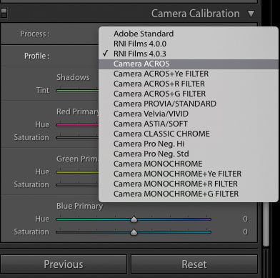This screenshot has width=280, height=278.
Task: Choose RNI Films 4.0.0 profile
Action: (189, 44)
